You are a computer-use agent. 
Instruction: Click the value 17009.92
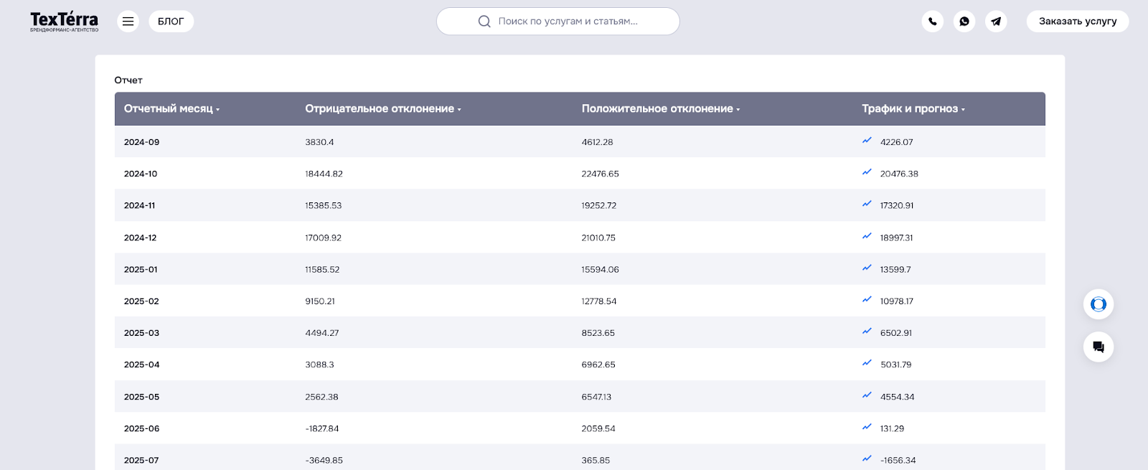coord(324,238)
